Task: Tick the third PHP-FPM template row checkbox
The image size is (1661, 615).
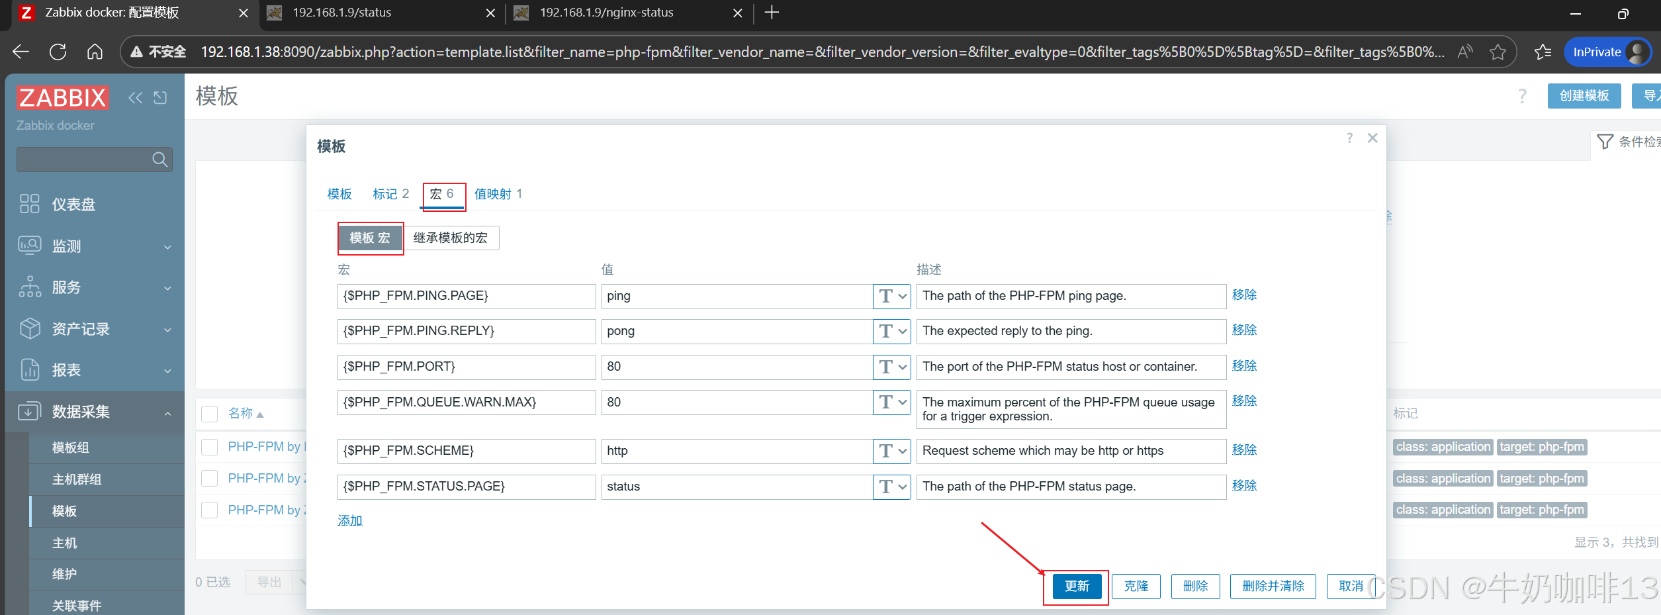Action: pos(210,510)
